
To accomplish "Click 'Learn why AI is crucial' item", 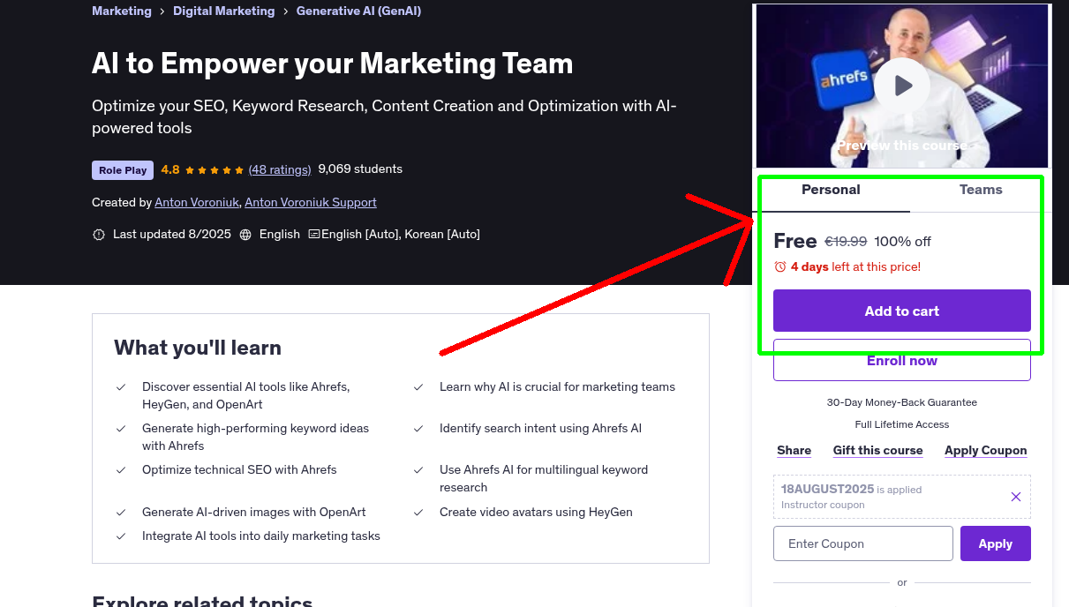I will 557,386.
